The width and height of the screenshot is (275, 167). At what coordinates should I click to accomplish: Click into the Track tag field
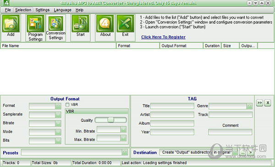[231, 115]
